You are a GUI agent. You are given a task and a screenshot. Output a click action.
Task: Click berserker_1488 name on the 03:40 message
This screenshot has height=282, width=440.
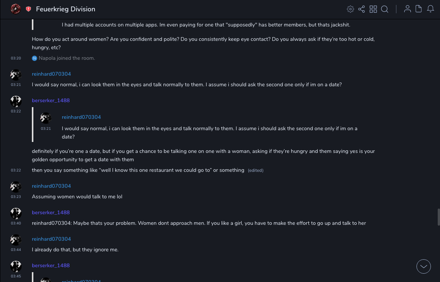[51, 212]
